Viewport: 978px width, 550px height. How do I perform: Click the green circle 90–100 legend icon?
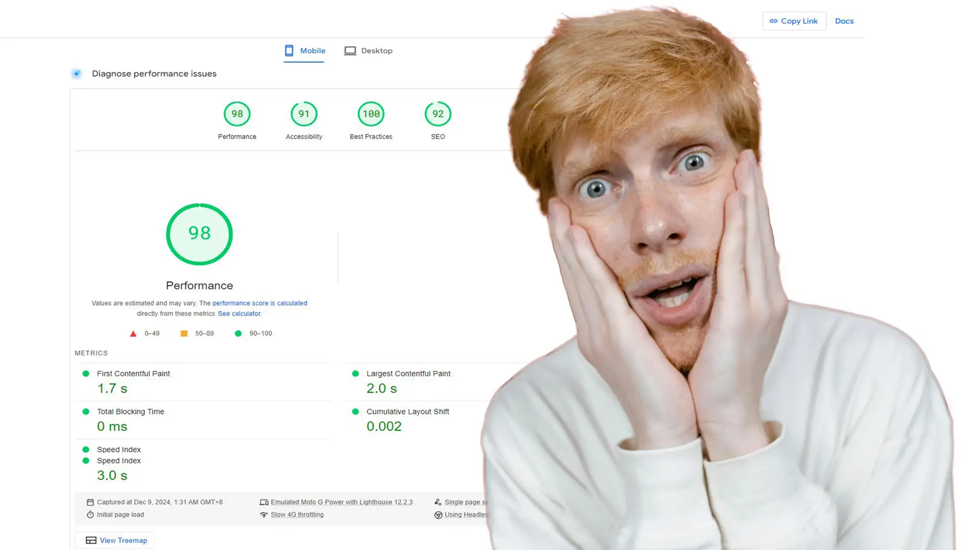tap(238, 334)
